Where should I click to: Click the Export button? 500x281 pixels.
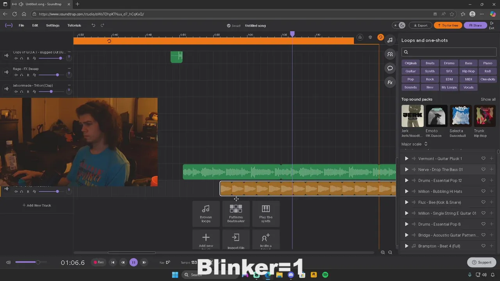(x=420, y=25)
